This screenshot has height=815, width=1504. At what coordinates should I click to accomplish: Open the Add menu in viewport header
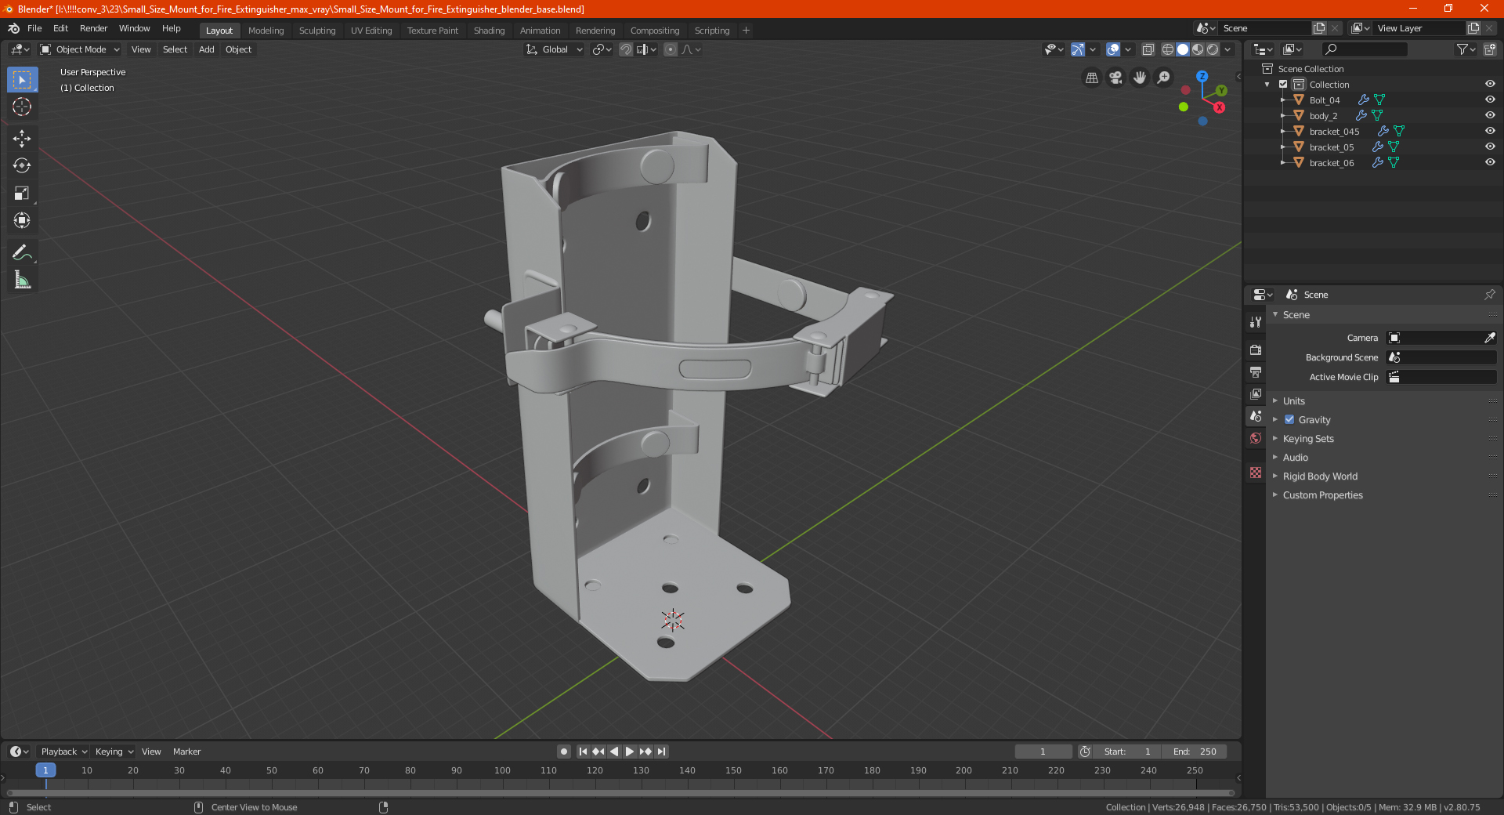206,49
